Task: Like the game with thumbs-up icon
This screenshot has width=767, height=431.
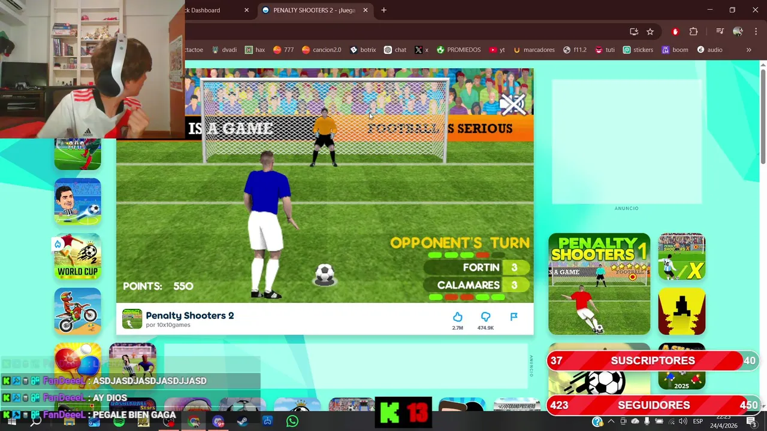Action: 457,317
